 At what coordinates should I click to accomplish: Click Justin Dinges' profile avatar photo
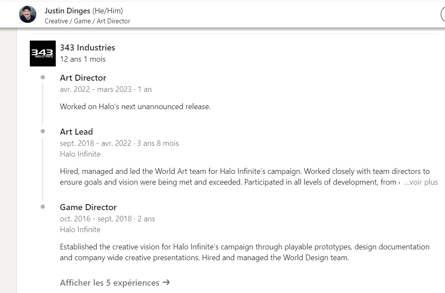28,15
